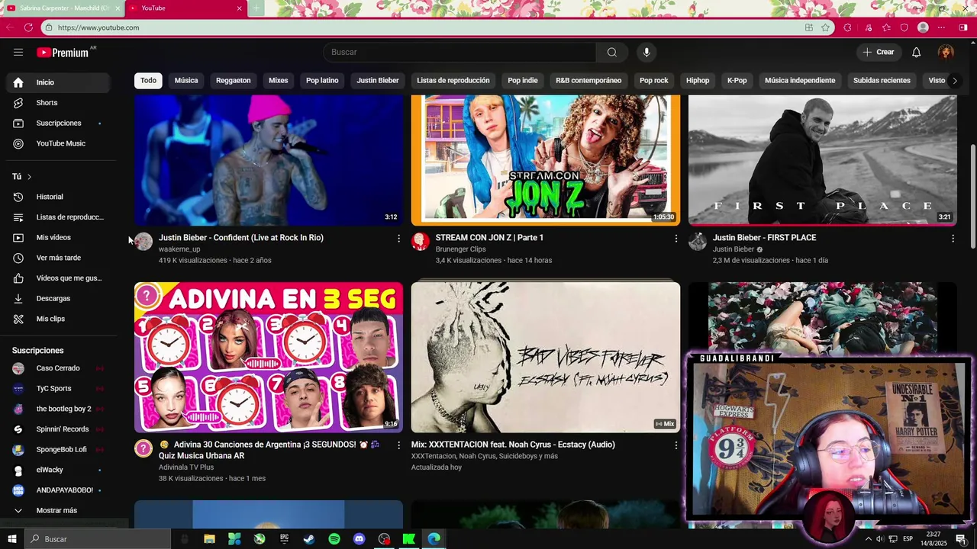Open SpongeBob Lofi subscription channel

click(58, 450)
